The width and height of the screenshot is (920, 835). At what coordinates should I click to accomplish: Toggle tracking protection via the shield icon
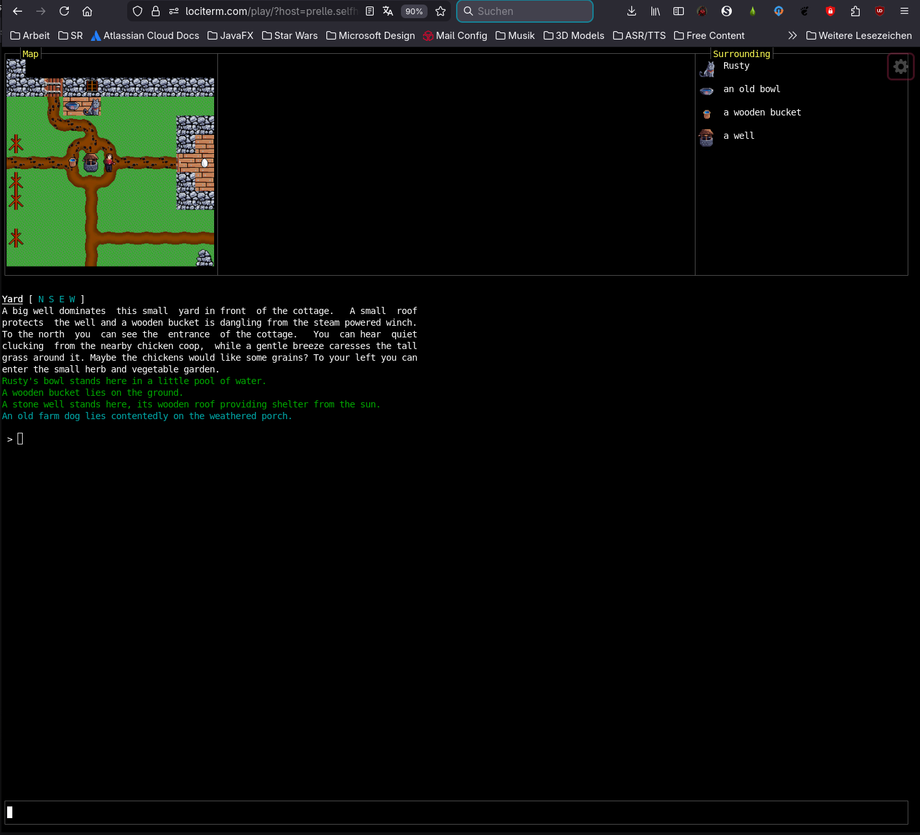(137, 11)
